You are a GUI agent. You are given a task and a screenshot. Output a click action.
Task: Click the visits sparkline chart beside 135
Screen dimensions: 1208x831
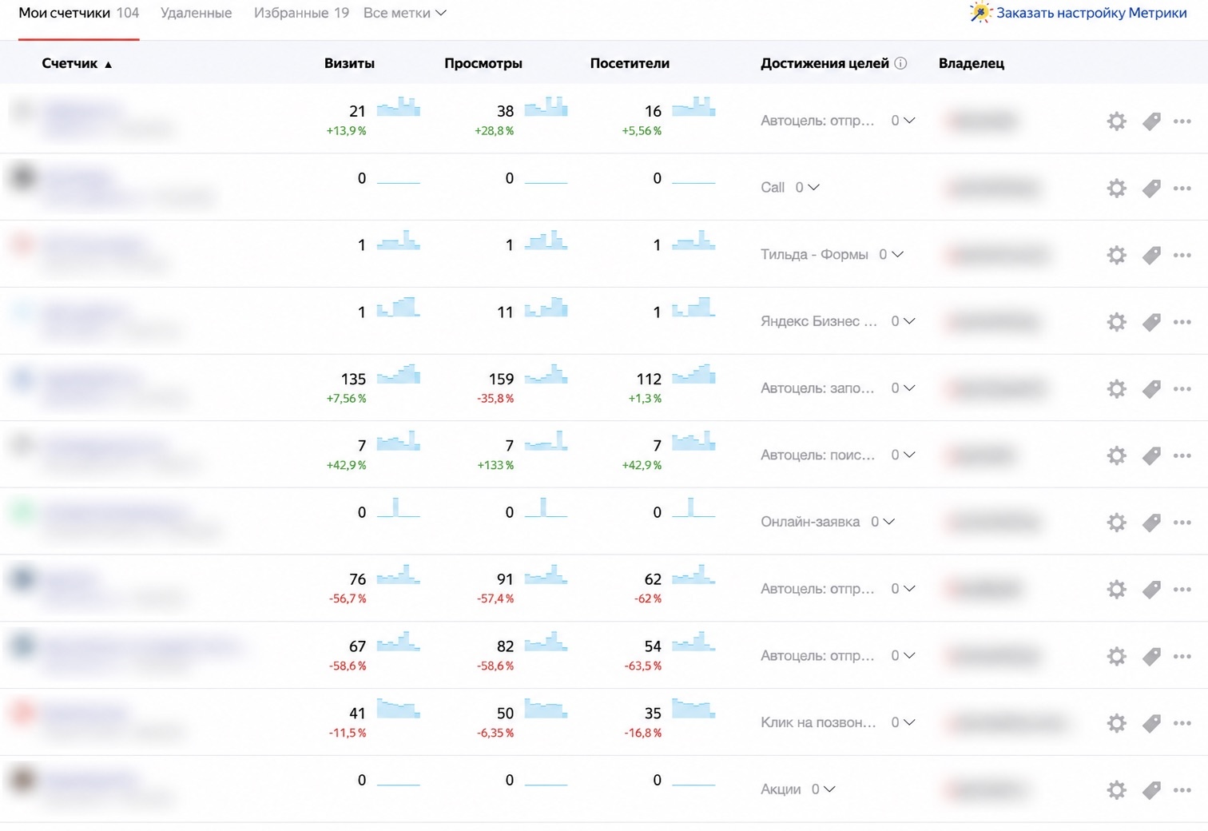point(398,374)
